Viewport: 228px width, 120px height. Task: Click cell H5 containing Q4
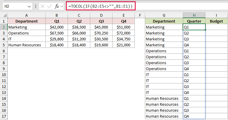[194, 45]
